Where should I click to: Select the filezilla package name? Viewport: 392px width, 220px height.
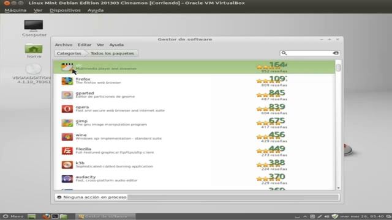pos(83,149)
